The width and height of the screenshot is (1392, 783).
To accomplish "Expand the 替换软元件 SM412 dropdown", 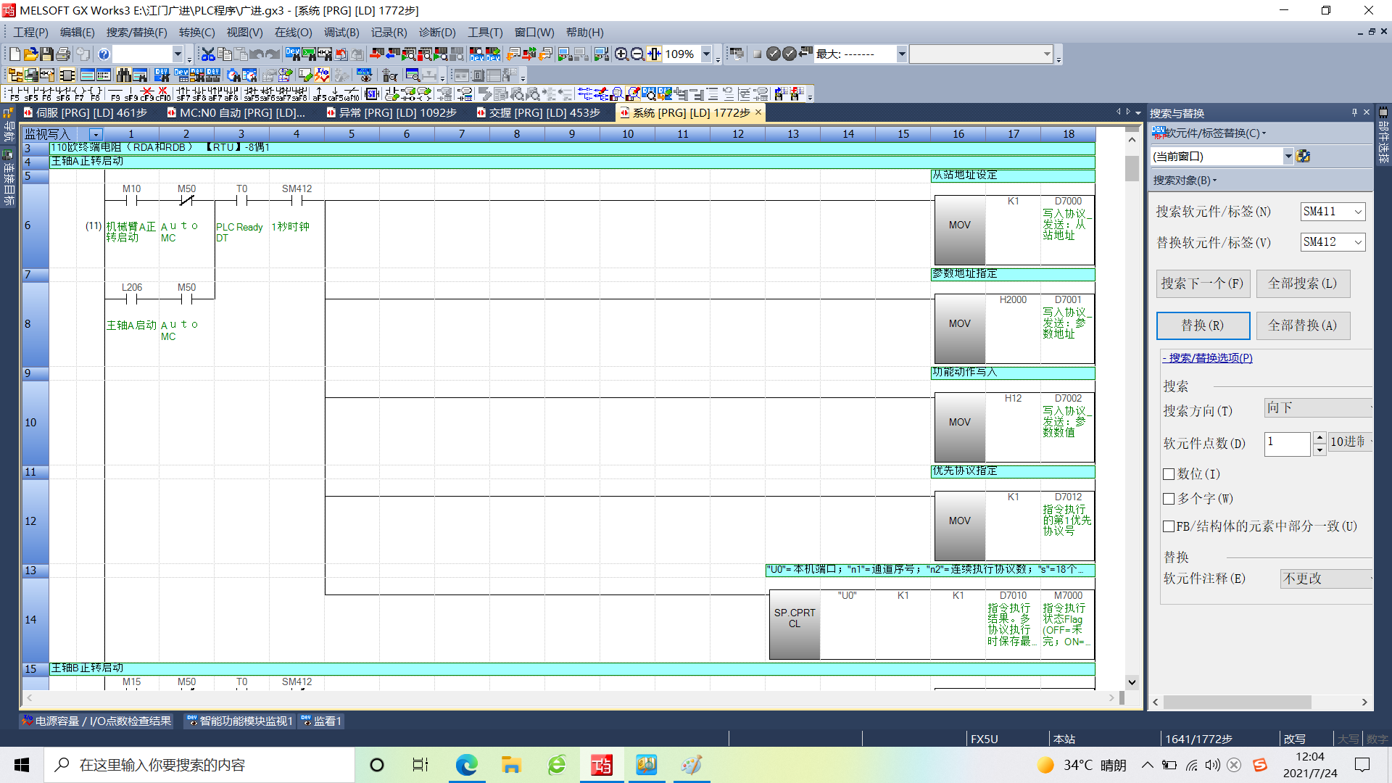I will [1358, 242].
